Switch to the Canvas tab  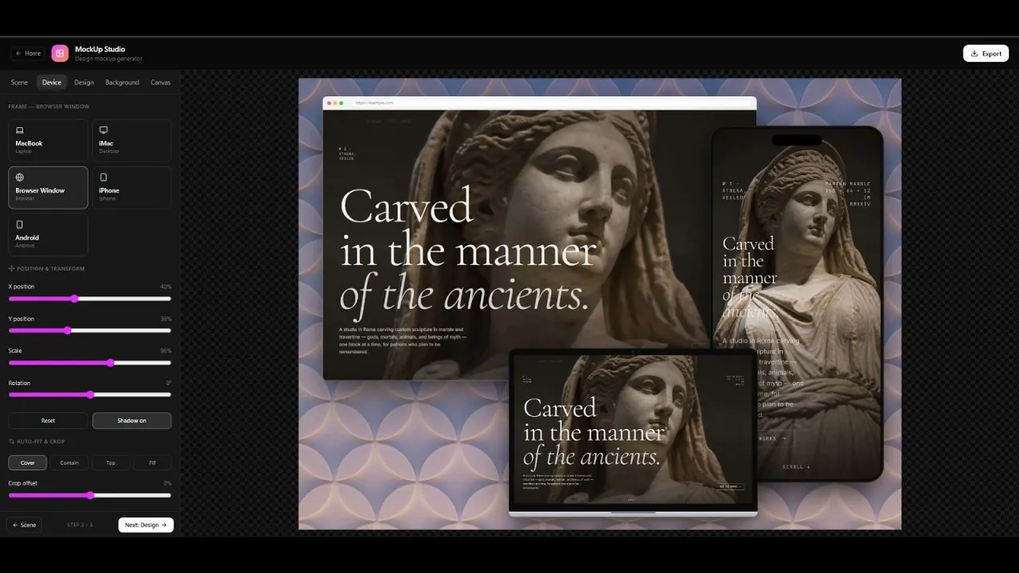(160, 83)
